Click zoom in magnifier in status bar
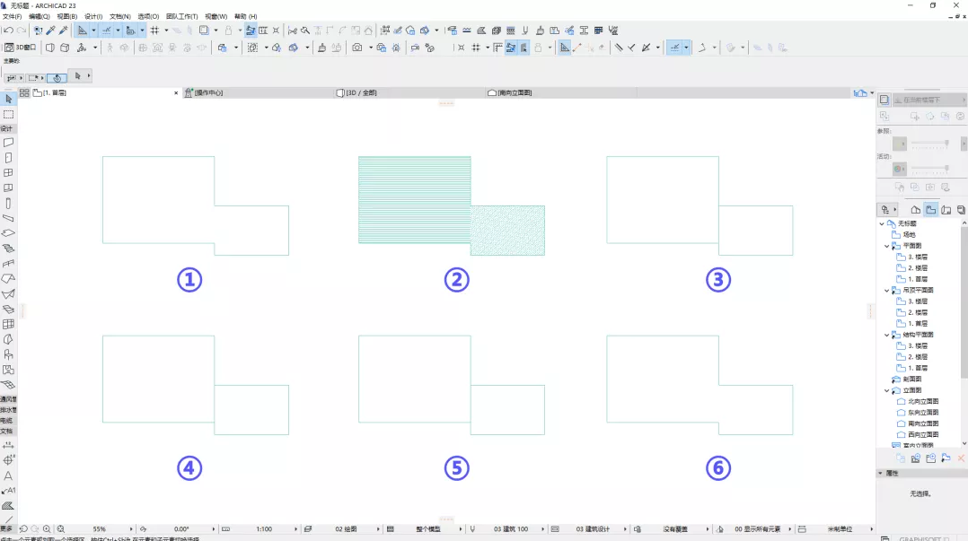 coord(47,528)
